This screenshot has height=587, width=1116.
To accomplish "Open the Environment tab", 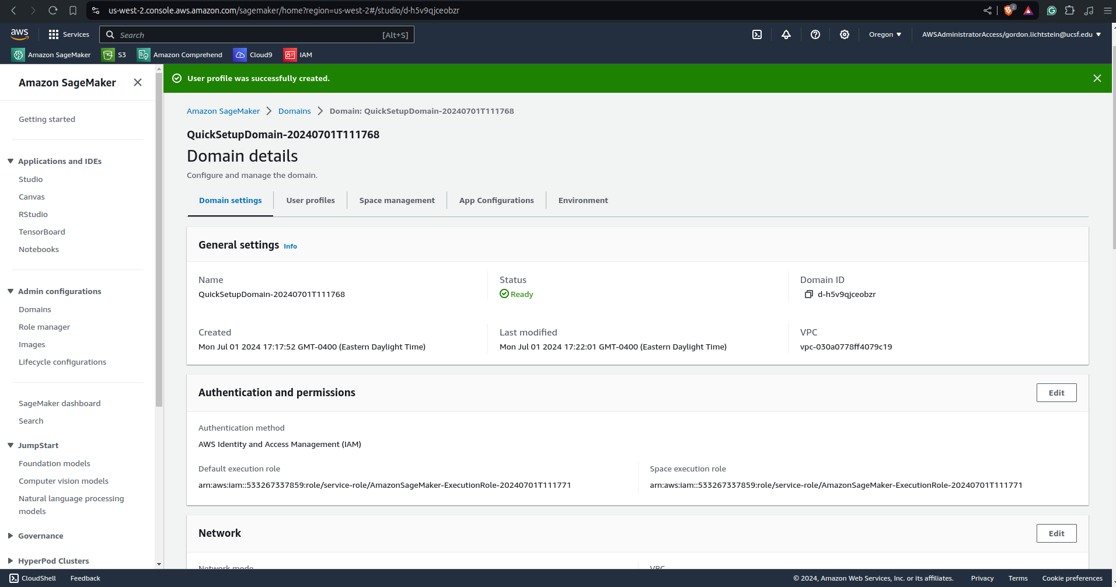I will pos(583,200).
